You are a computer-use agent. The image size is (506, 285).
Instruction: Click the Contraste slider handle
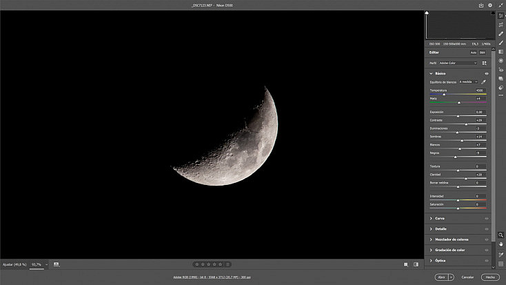click(x=466, y=124)
